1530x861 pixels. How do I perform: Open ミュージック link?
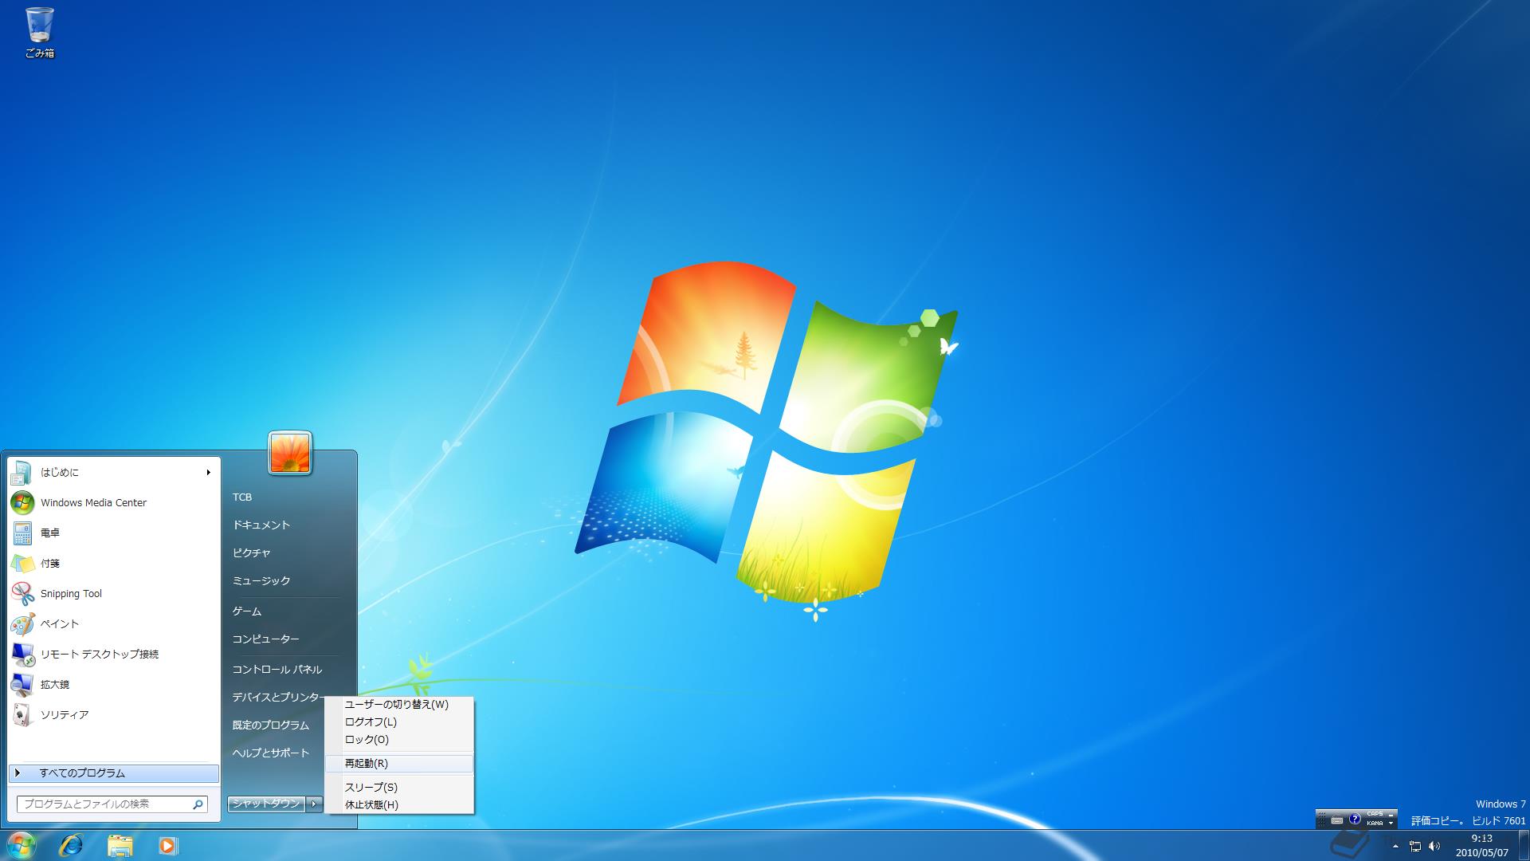pyautogui.click(x=261, y=581)
